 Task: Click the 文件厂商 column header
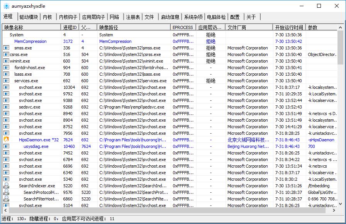tap(237, 27)
